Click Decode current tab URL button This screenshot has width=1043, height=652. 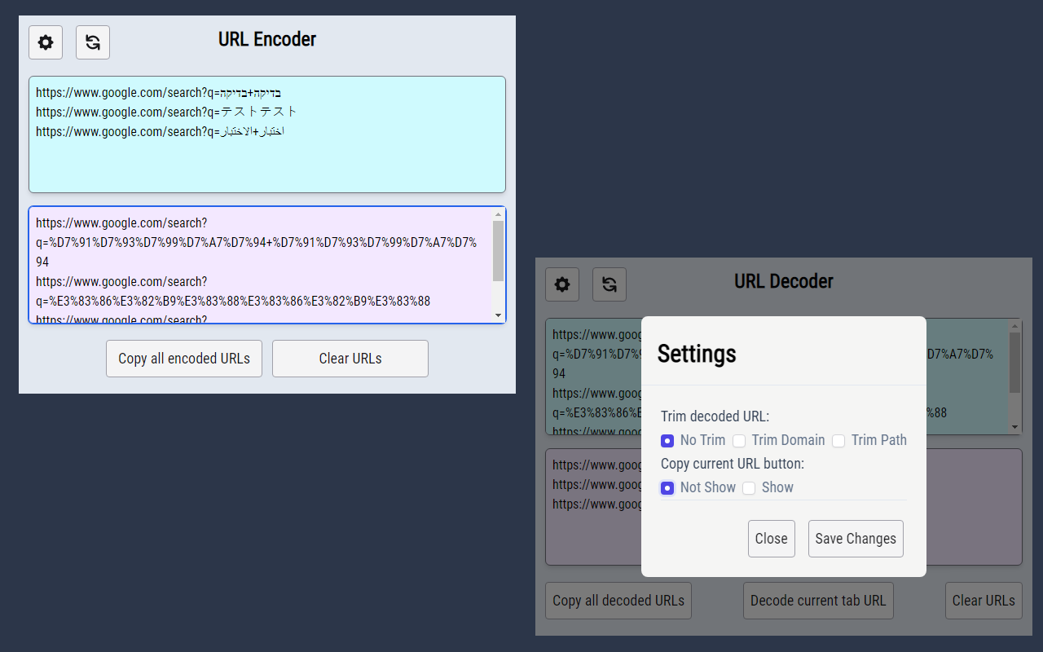[x=818, y=601]
